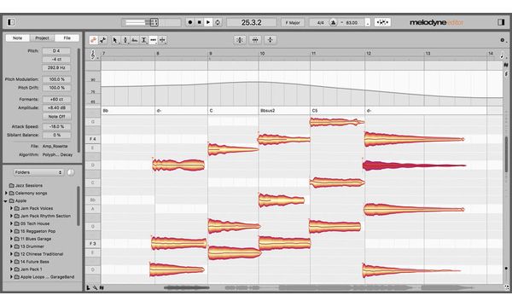512x307 pixels.
Task: Click the 292.9 Hz frequency field
Action: 56,68
